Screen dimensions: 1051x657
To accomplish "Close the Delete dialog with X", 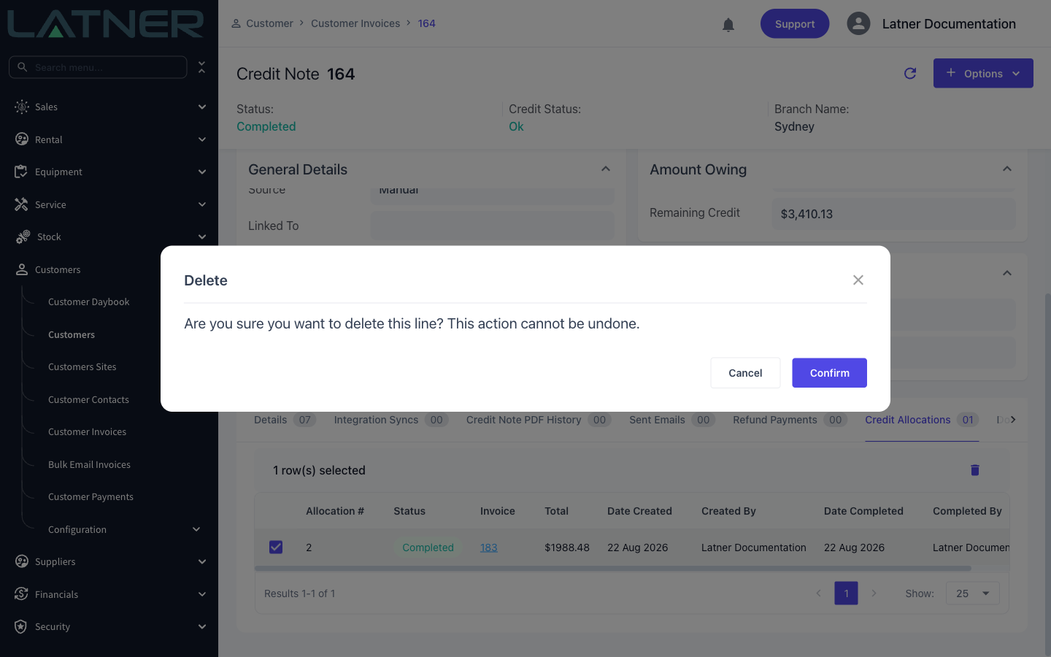I will (858, 280).
